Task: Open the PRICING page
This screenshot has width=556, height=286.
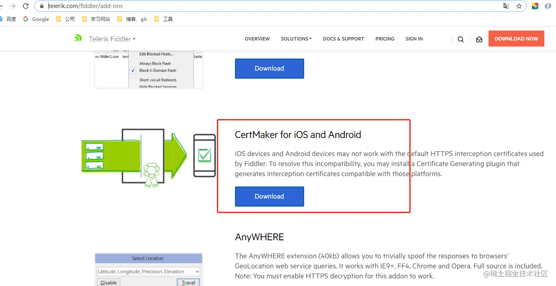Action: (385, 39)
